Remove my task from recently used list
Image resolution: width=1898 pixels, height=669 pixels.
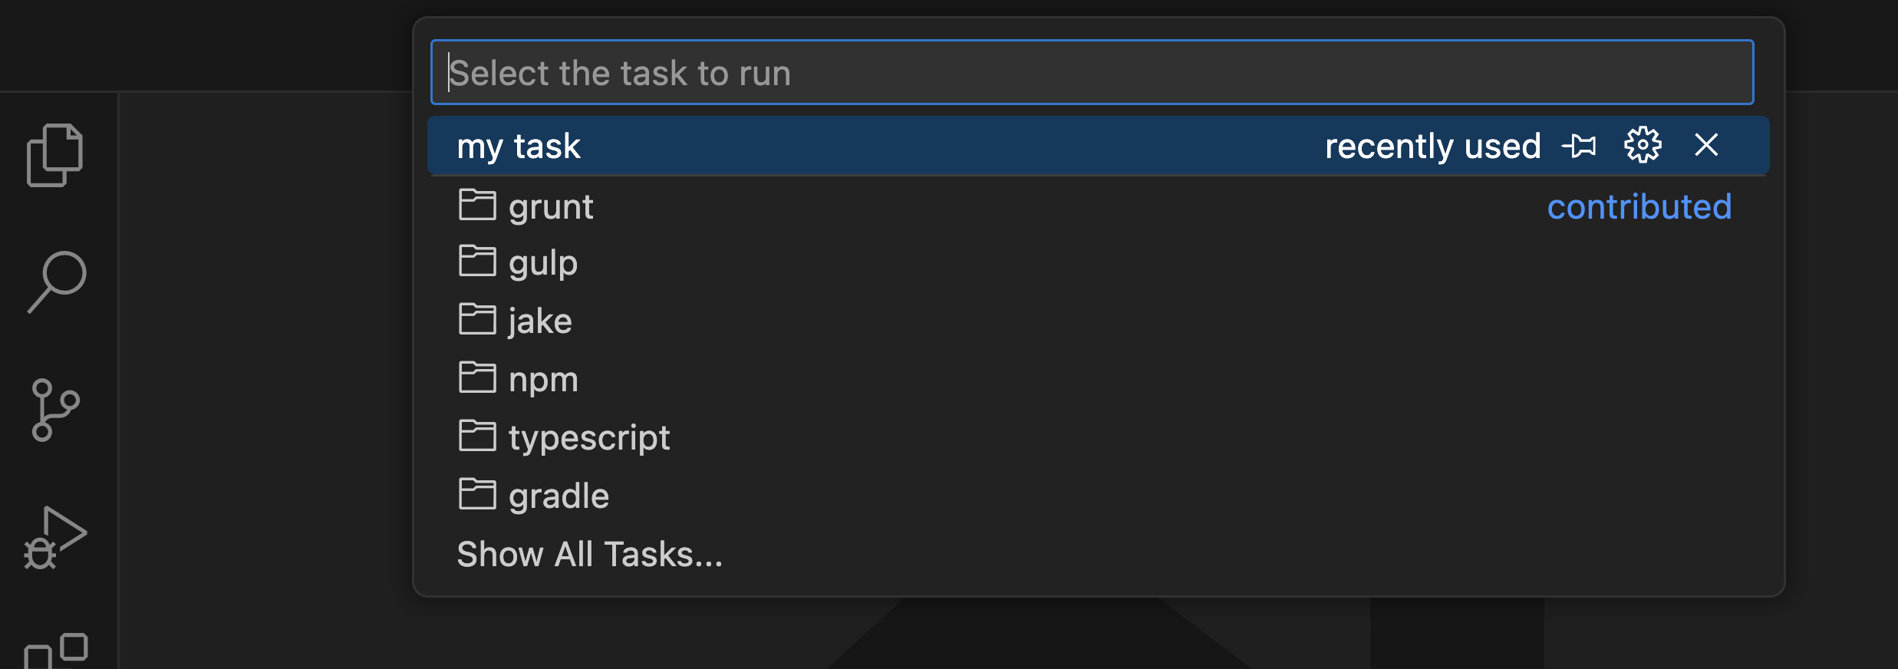tap(1706, 144)
